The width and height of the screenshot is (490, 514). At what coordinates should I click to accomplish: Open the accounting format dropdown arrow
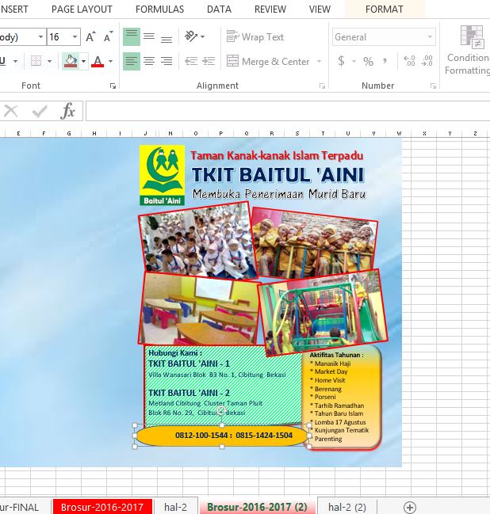click(354, 61)
